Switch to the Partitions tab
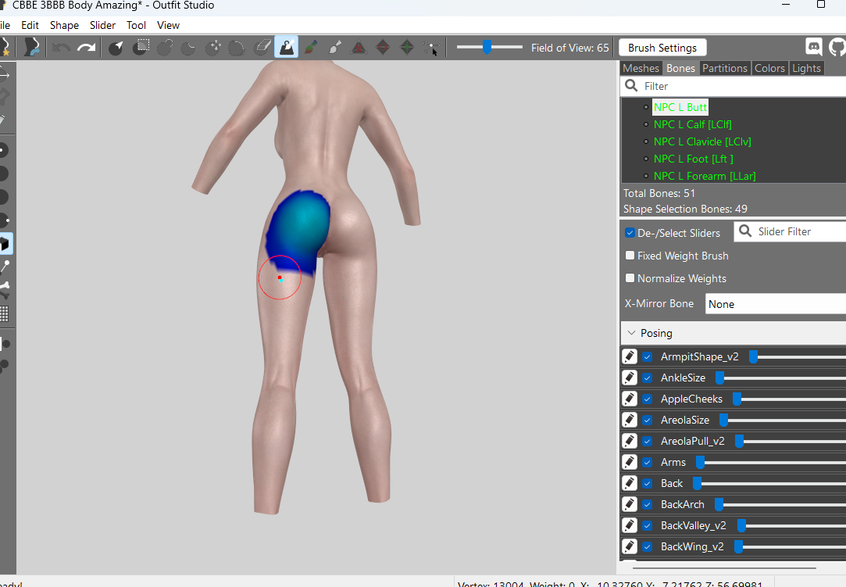 coord(725,67)
